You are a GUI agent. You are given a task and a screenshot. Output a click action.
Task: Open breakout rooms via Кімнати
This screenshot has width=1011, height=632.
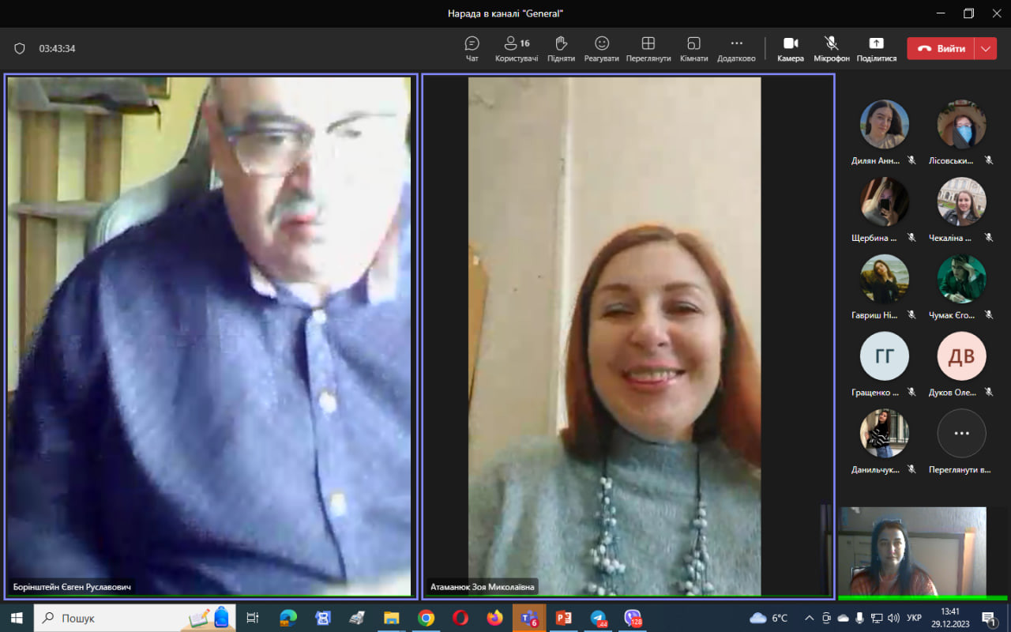[x=693, y=48]
